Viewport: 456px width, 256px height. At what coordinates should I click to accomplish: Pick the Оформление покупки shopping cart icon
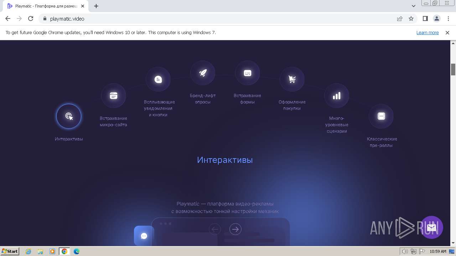(x=292, y=79)
